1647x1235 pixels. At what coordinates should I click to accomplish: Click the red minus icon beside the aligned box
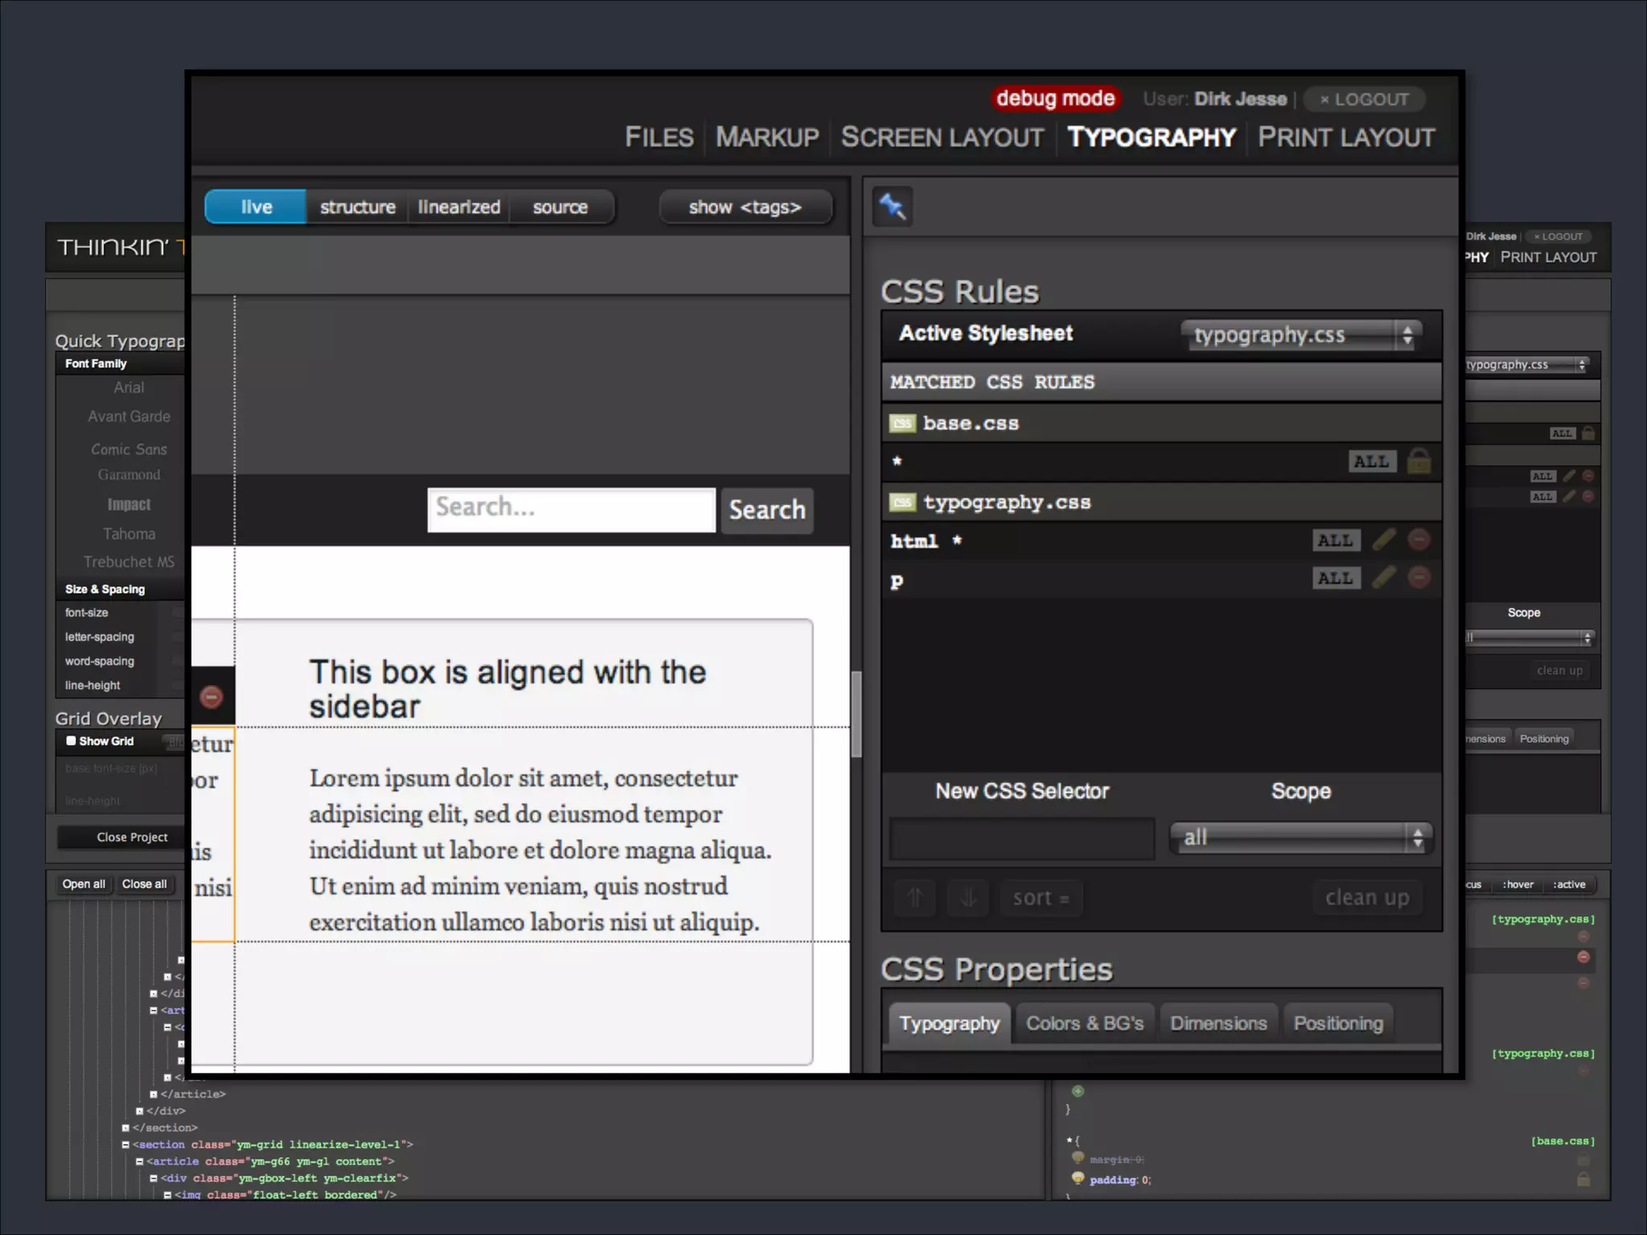[212, 696]
